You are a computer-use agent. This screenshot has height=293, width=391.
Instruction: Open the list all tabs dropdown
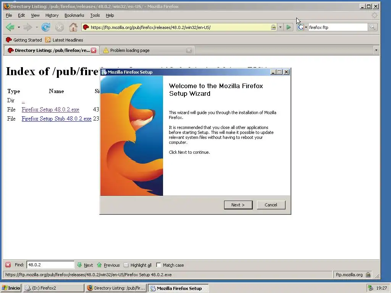coord(376,50)
